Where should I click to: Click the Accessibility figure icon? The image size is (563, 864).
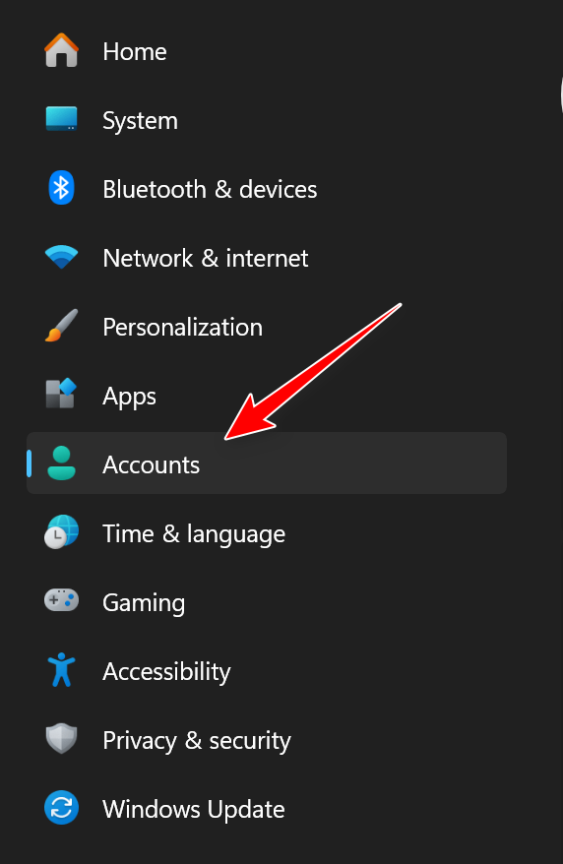pyautogui.click(x=61, y=670)
